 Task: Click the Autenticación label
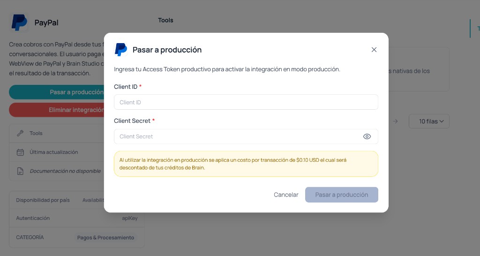(x=33, y=218)
